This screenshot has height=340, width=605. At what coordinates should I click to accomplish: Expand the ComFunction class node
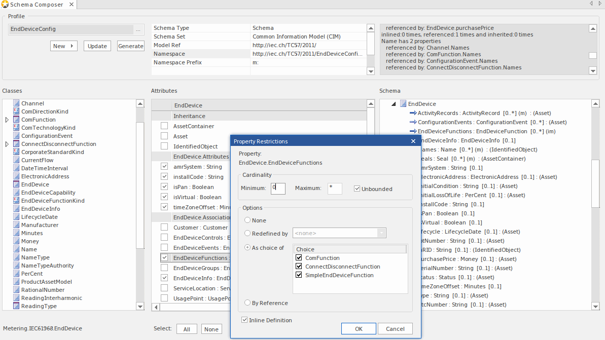click(7, 120)
